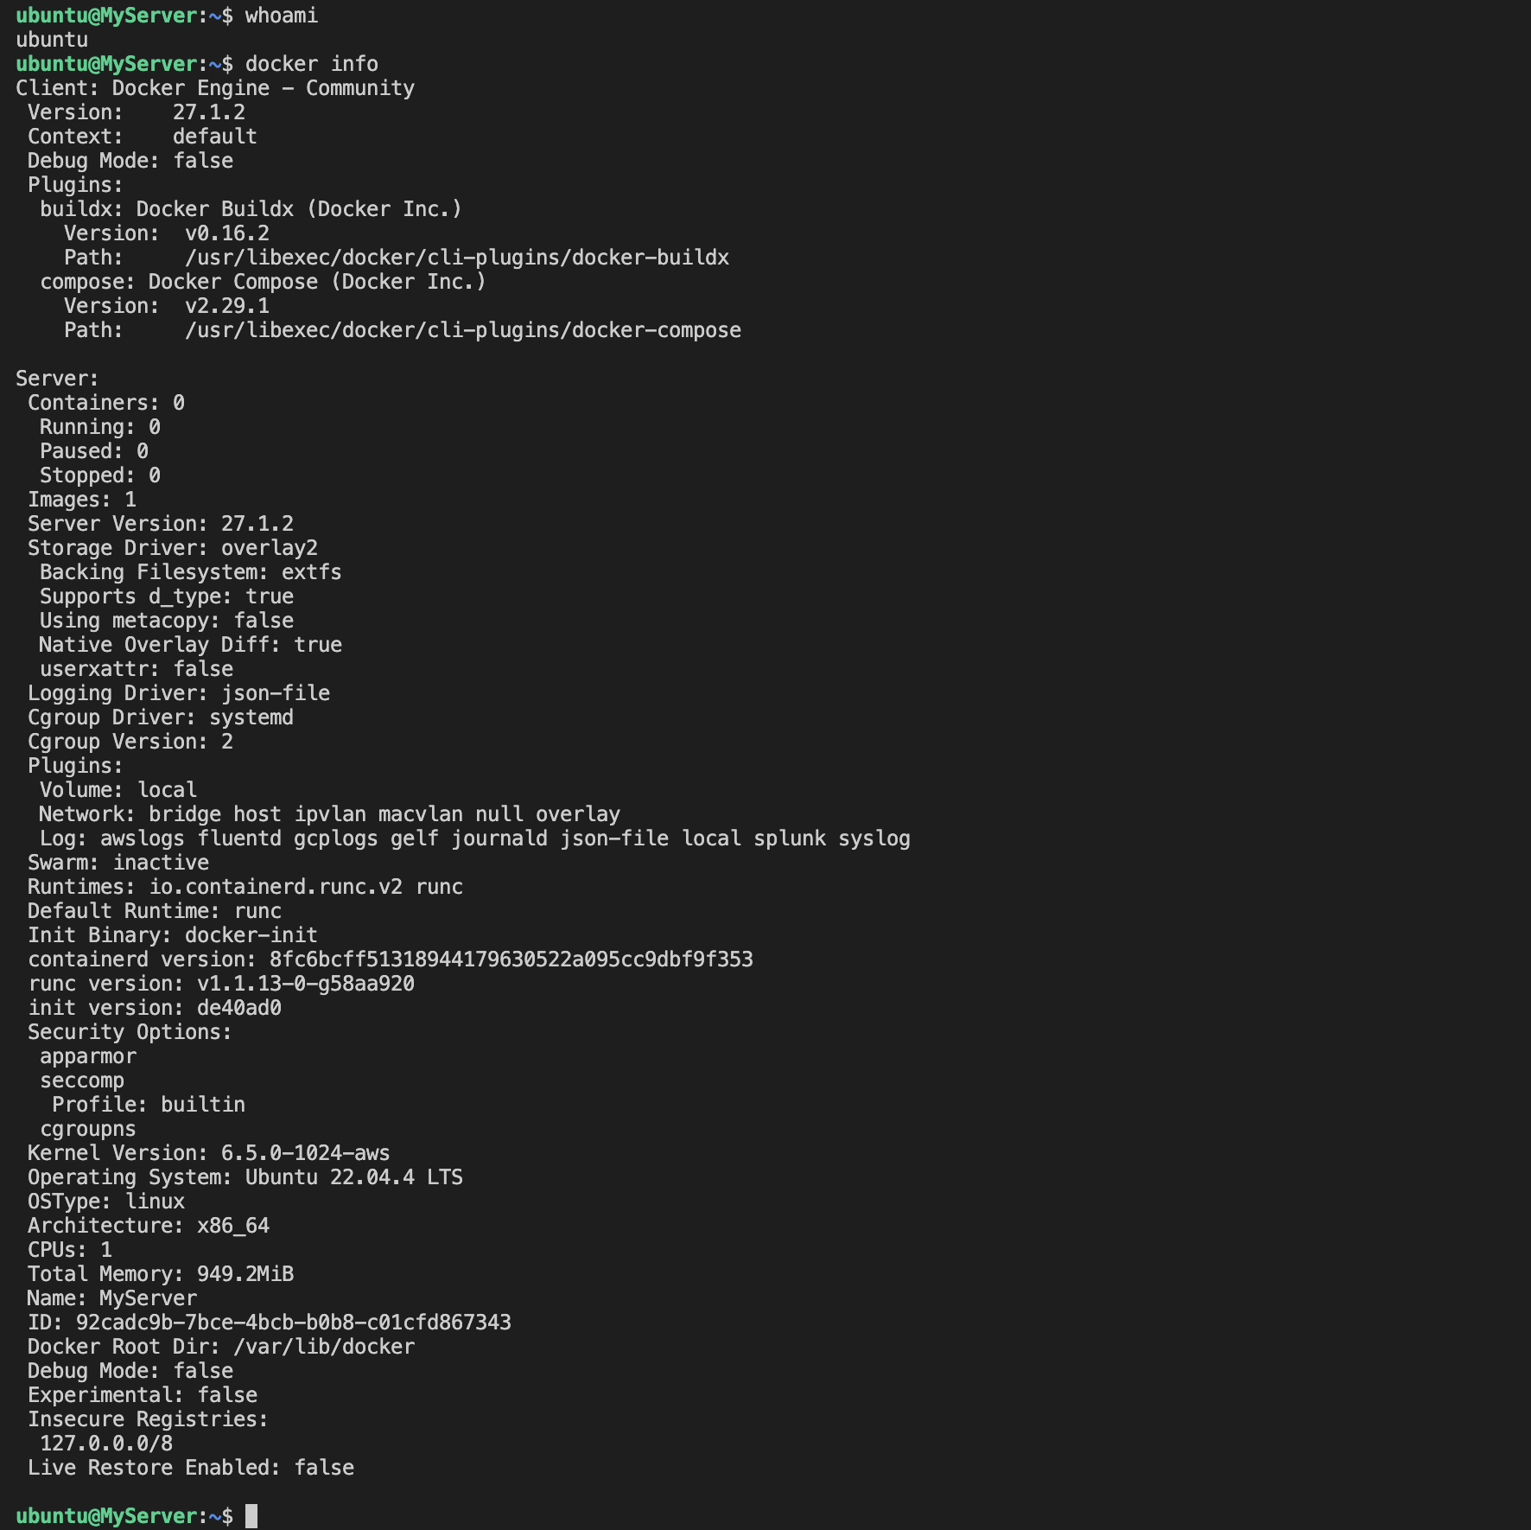Viewport: 1531px width, 1530px height.
Task: Click the Live Restore Enabled: false line
Action: click(191, 1468)
